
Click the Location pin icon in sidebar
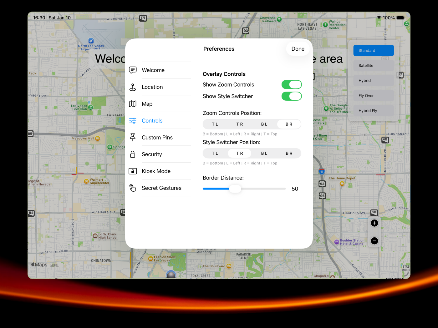point(133,87)
